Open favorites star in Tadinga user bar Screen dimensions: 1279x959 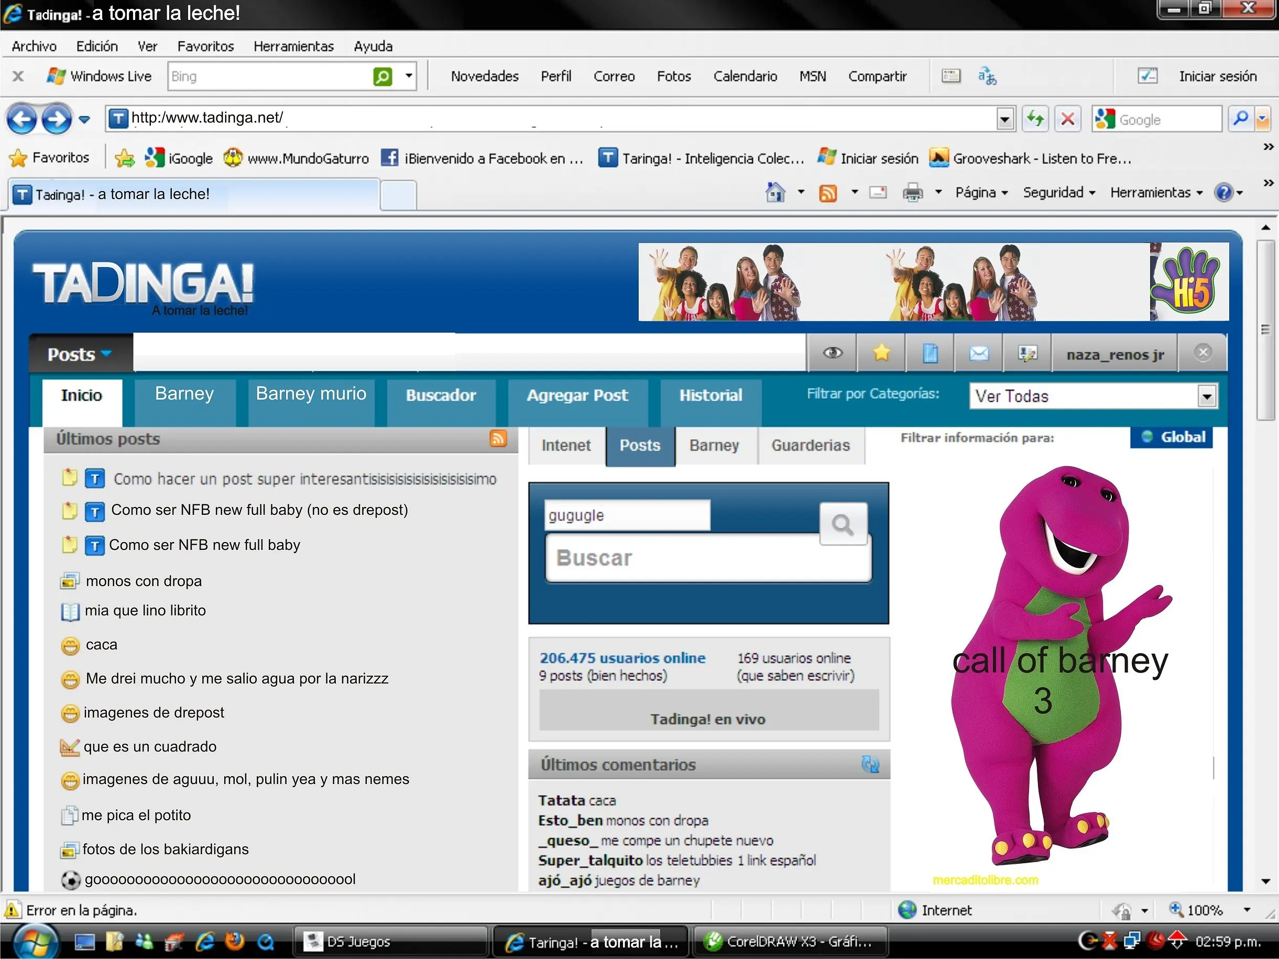point(881,352)
